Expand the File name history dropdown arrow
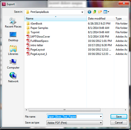 pos(101,117)
